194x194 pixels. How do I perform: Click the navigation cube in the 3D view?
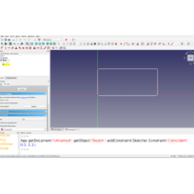191,58
